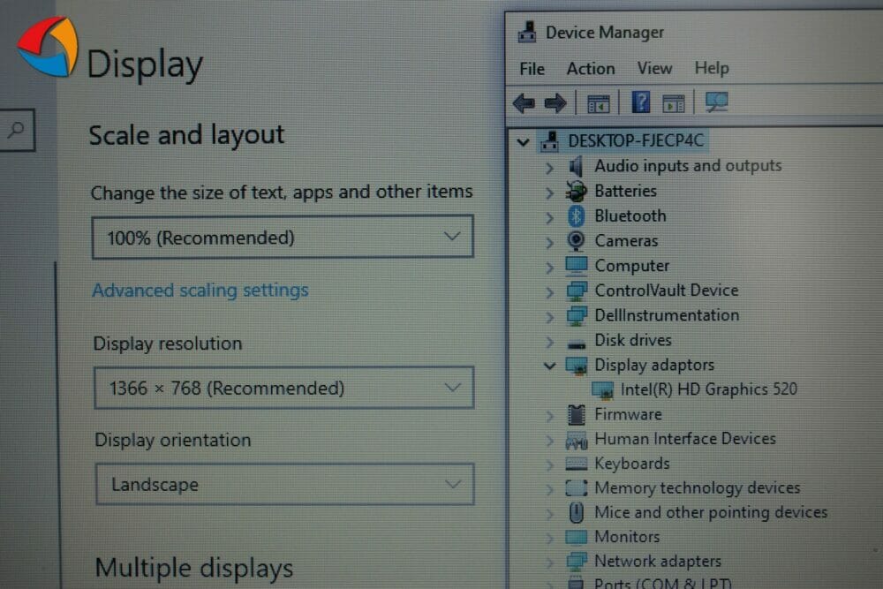Open Help via the blue question mark icon

(641, 102)
